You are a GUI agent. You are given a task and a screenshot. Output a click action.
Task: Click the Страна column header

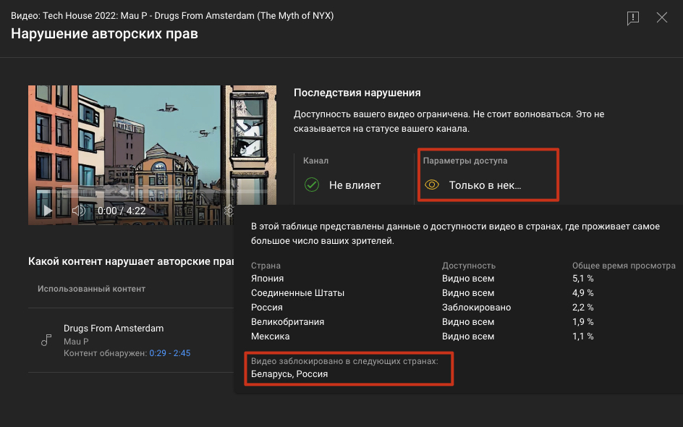click(266, 266)
